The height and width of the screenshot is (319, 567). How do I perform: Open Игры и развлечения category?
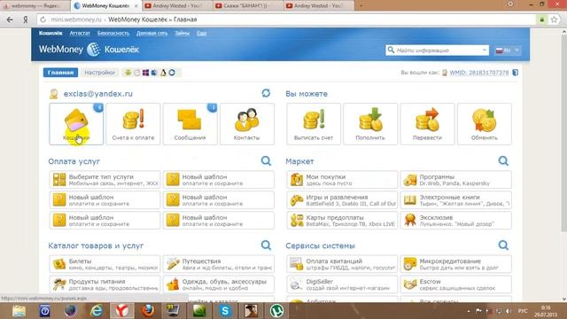342,200
